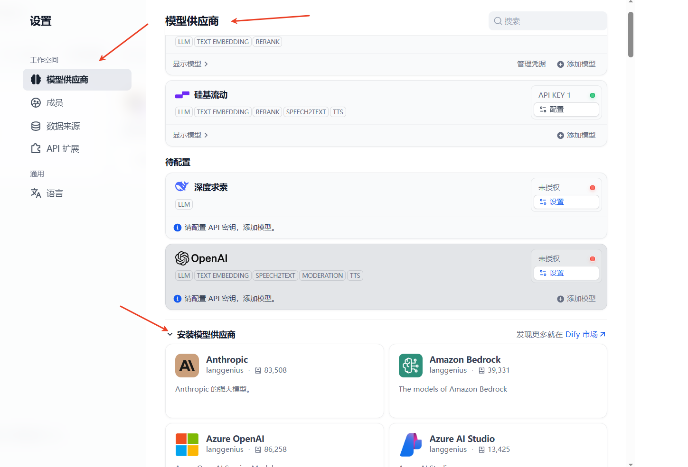The image size is (688, 467).
Task: Click the DeepSeek whale logo
Action: pyautogui.click(x=182, y=186)
